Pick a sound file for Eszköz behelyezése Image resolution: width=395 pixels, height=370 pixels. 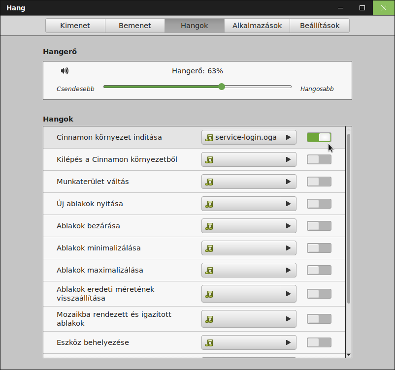pos(240,342)
